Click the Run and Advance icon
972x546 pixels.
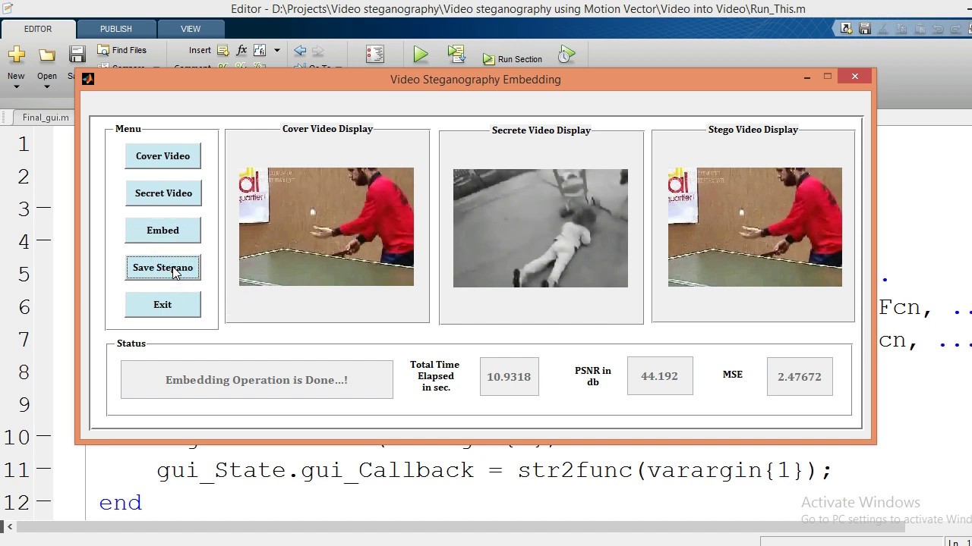pos(456,54)
